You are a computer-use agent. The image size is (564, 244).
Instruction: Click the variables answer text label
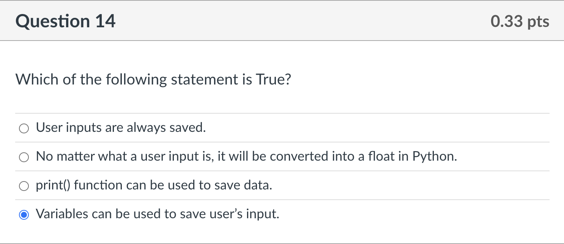(158, 214)
